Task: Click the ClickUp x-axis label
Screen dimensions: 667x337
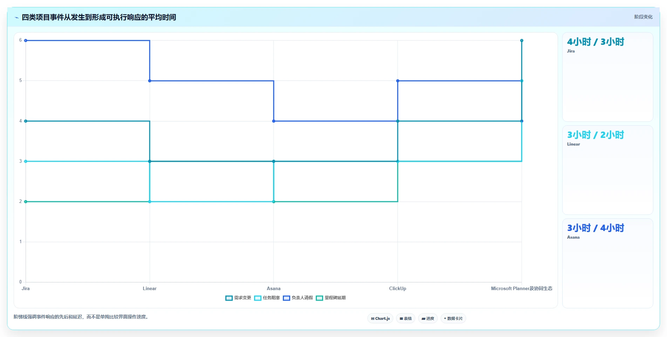Action: point(397,289)
